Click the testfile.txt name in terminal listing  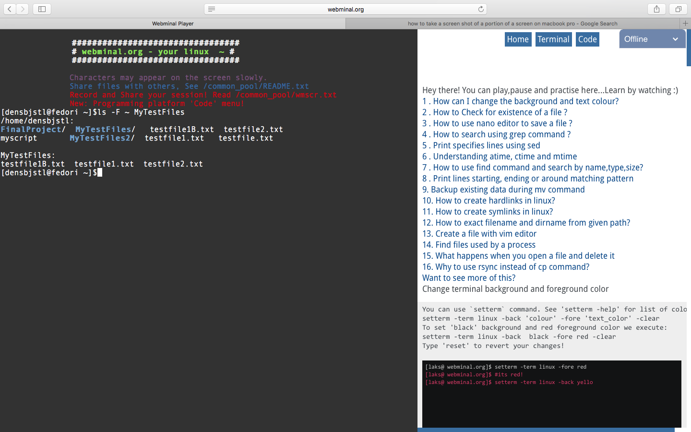246,138
